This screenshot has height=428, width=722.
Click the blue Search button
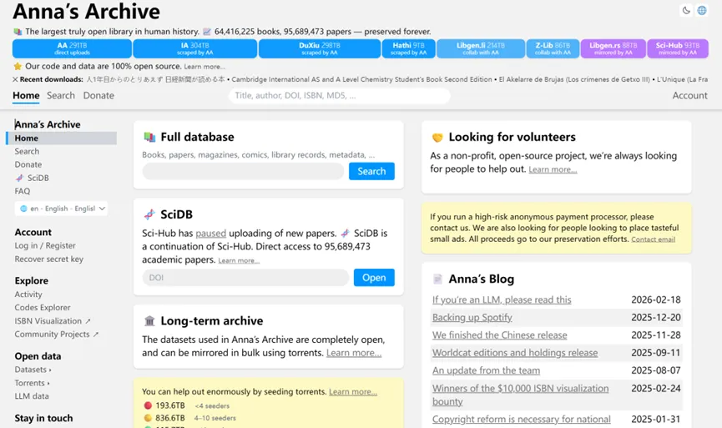(x=371, y=171)
